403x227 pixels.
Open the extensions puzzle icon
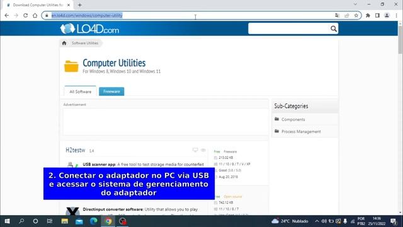click(368, 15)
